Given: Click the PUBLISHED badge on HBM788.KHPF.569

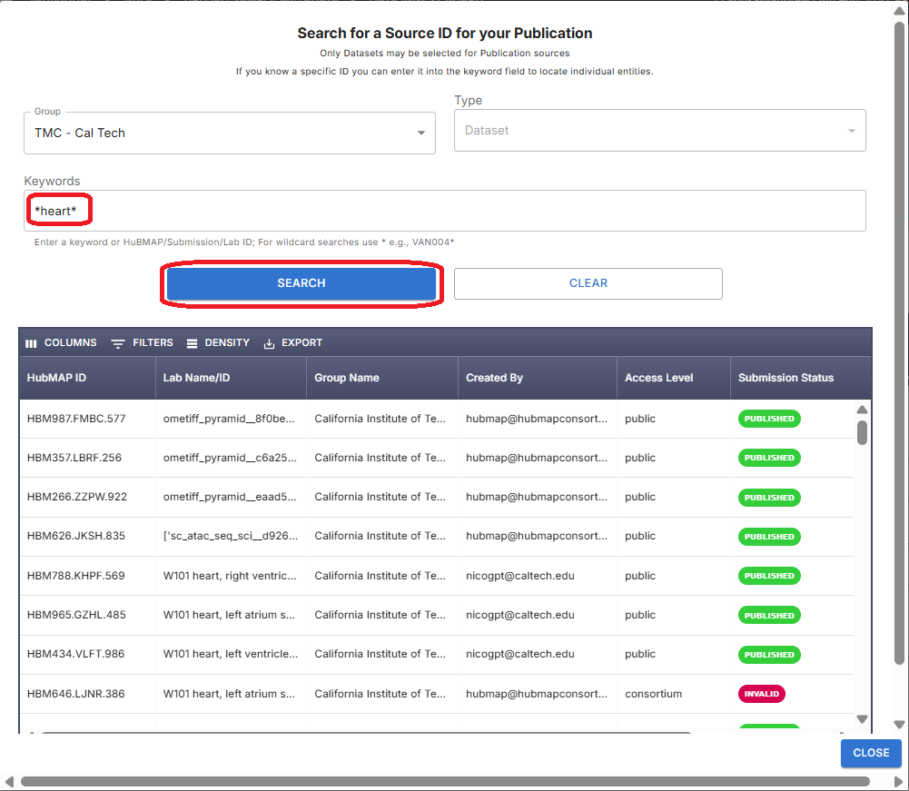Looking at the screenshot, I should (x=769, y=575).
